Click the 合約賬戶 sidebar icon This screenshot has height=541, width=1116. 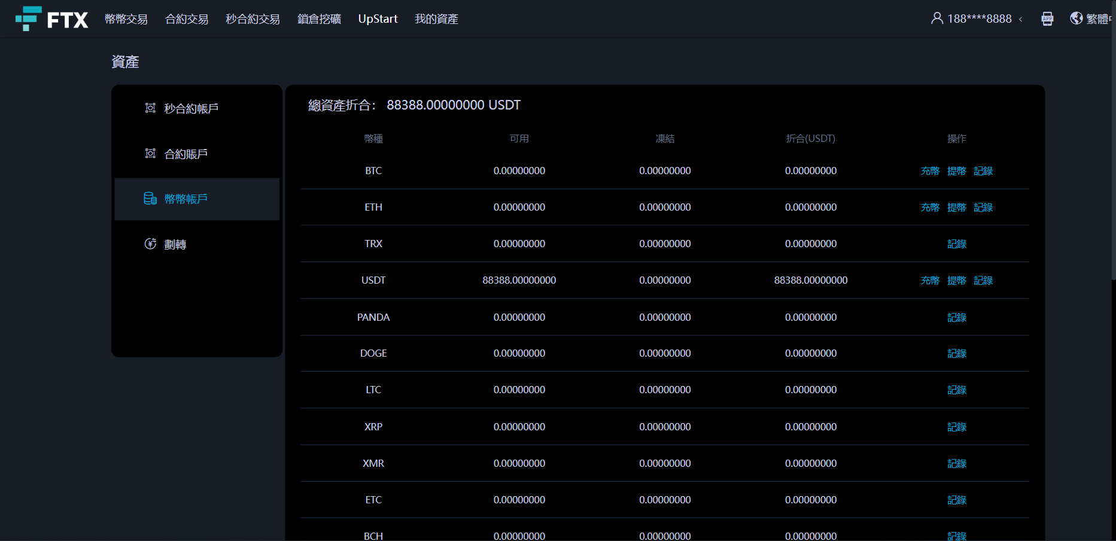tap(150, 154)
